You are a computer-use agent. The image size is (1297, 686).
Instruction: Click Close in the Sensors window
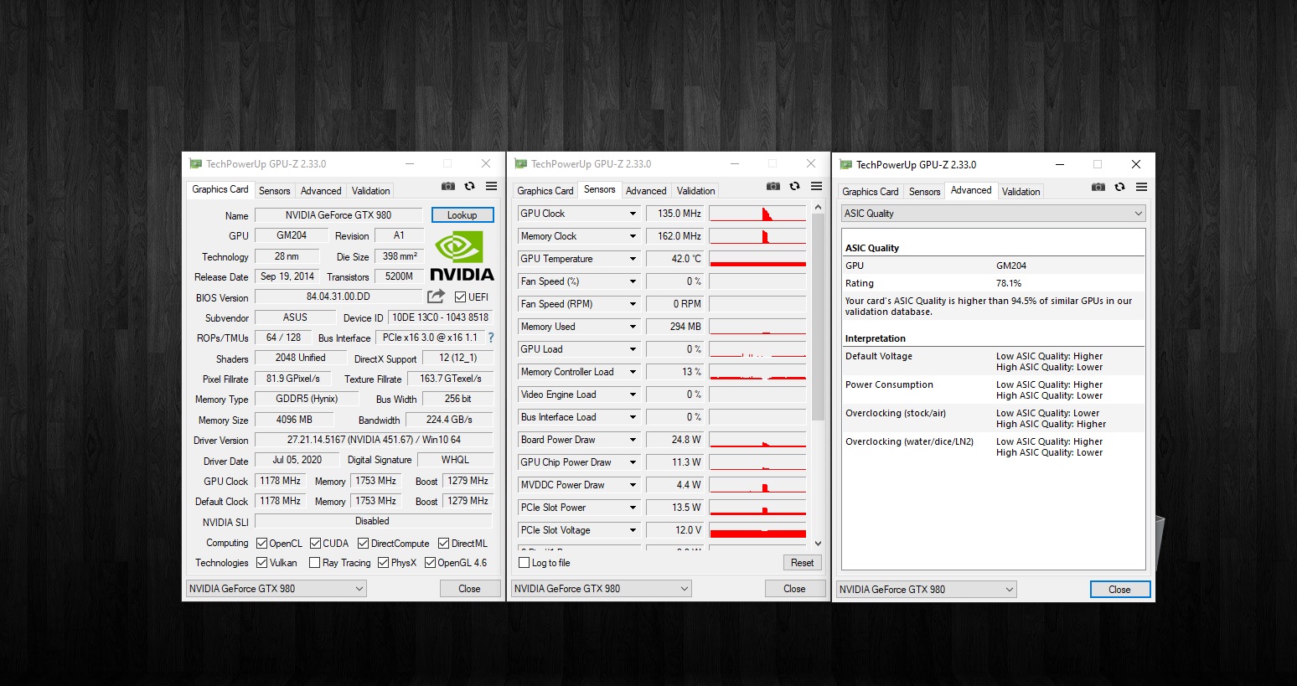pyautogui.click(x=794, y=589)
